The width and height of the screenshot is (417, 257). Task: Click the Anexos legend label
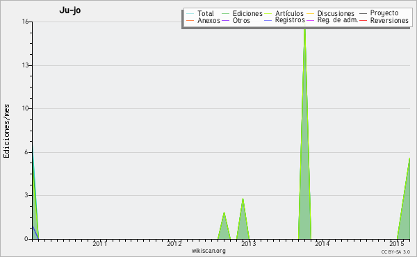(x=208, y=20)
